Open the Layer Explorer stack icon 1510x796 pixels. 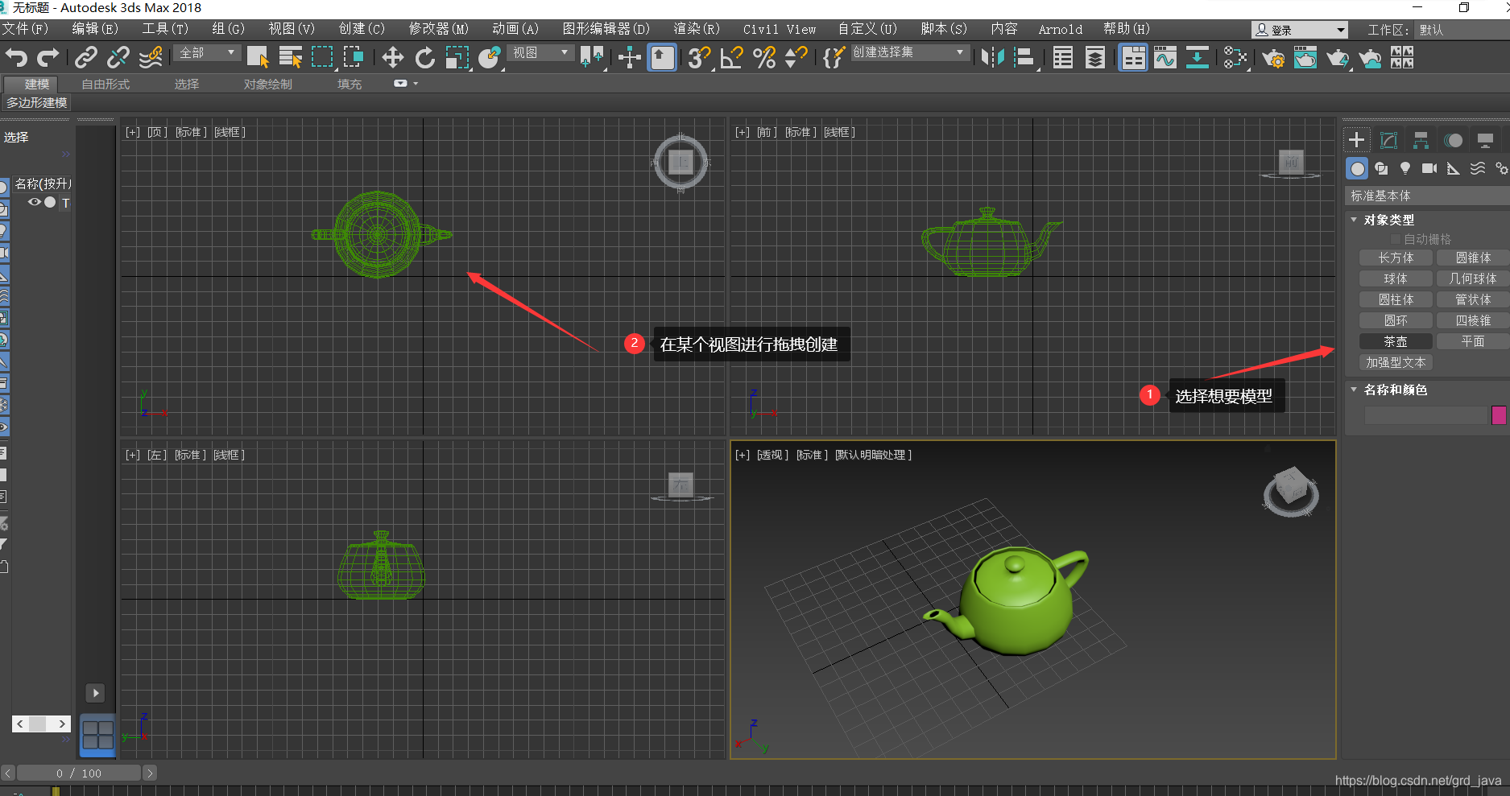click(x=1094, y=58)
